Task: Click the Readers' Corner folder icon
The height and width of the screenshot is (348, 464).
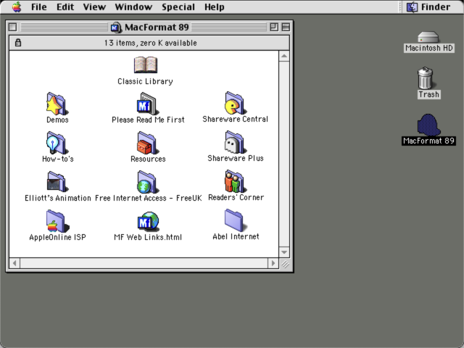Action: 236,181
